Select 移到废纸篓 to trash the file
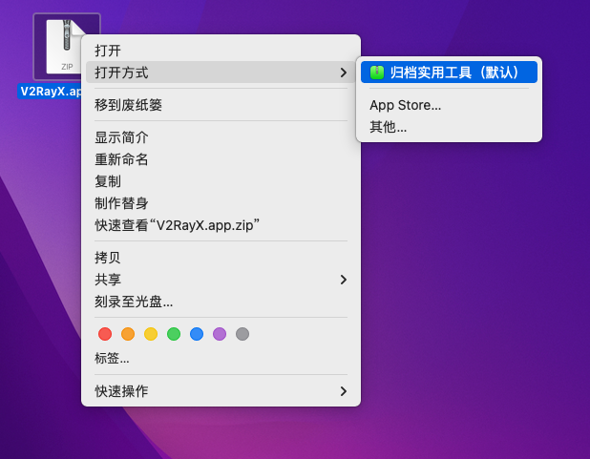The width and height of the screenshot is (590, 459). (x=128, y=105)
